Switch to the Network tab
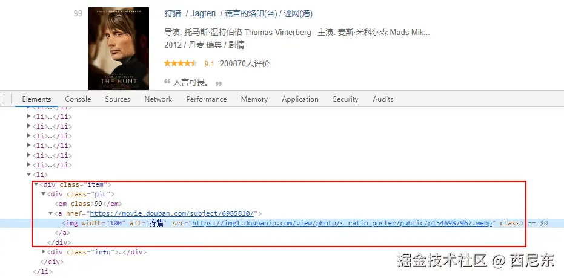Viewport: 564px width, 278px height. click(x=158, y=99)
